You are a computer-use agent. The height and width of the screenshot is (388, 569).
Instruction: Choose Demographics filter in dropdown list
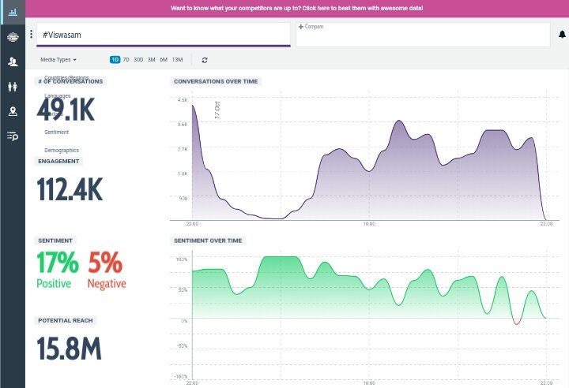click(62, 150)
